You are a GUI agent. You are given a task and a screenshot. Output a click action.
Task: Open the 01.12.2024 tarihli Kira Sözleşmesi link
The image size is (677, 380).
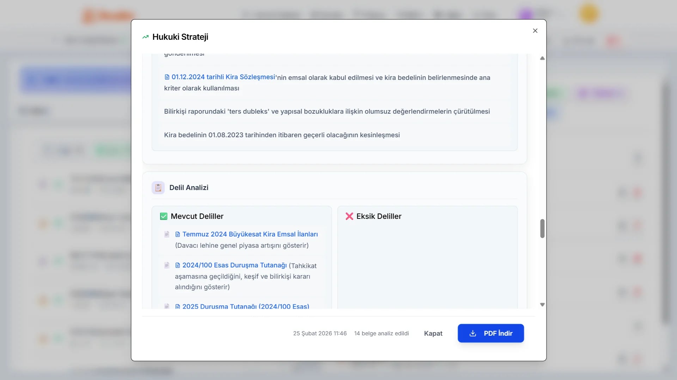[x=223, y=77]
